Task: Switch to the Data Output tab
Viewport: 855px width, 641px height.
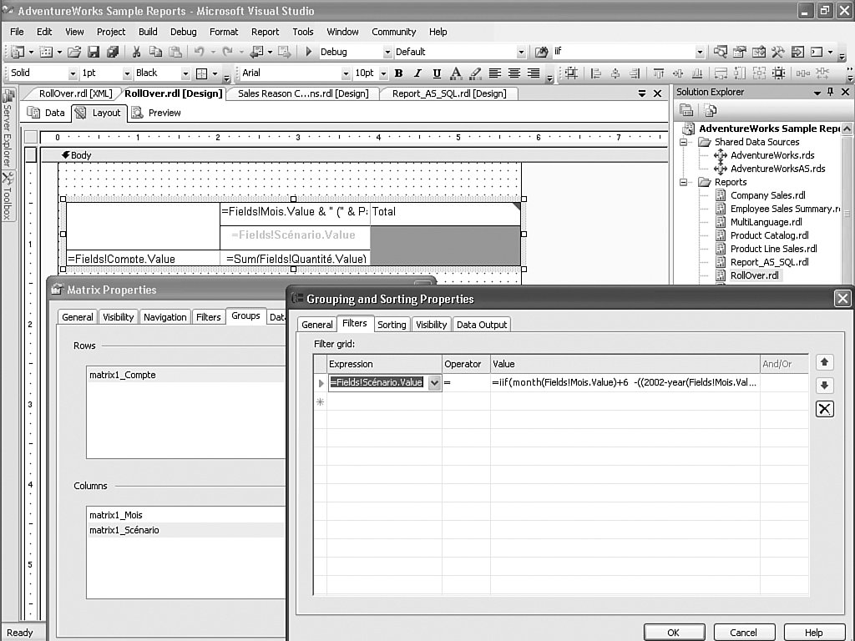Action: click(x=482, y=325)
